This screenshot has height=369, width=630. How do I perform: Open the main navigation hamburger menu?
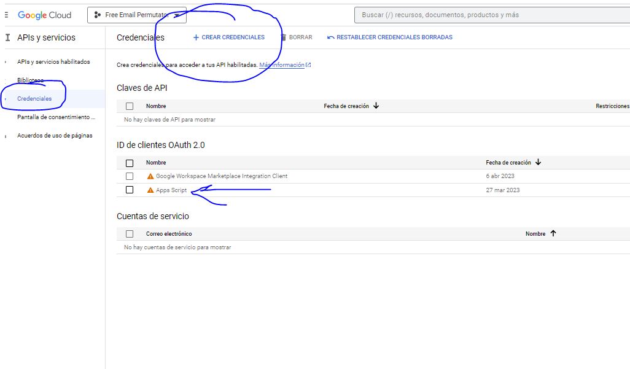[6, 15]
